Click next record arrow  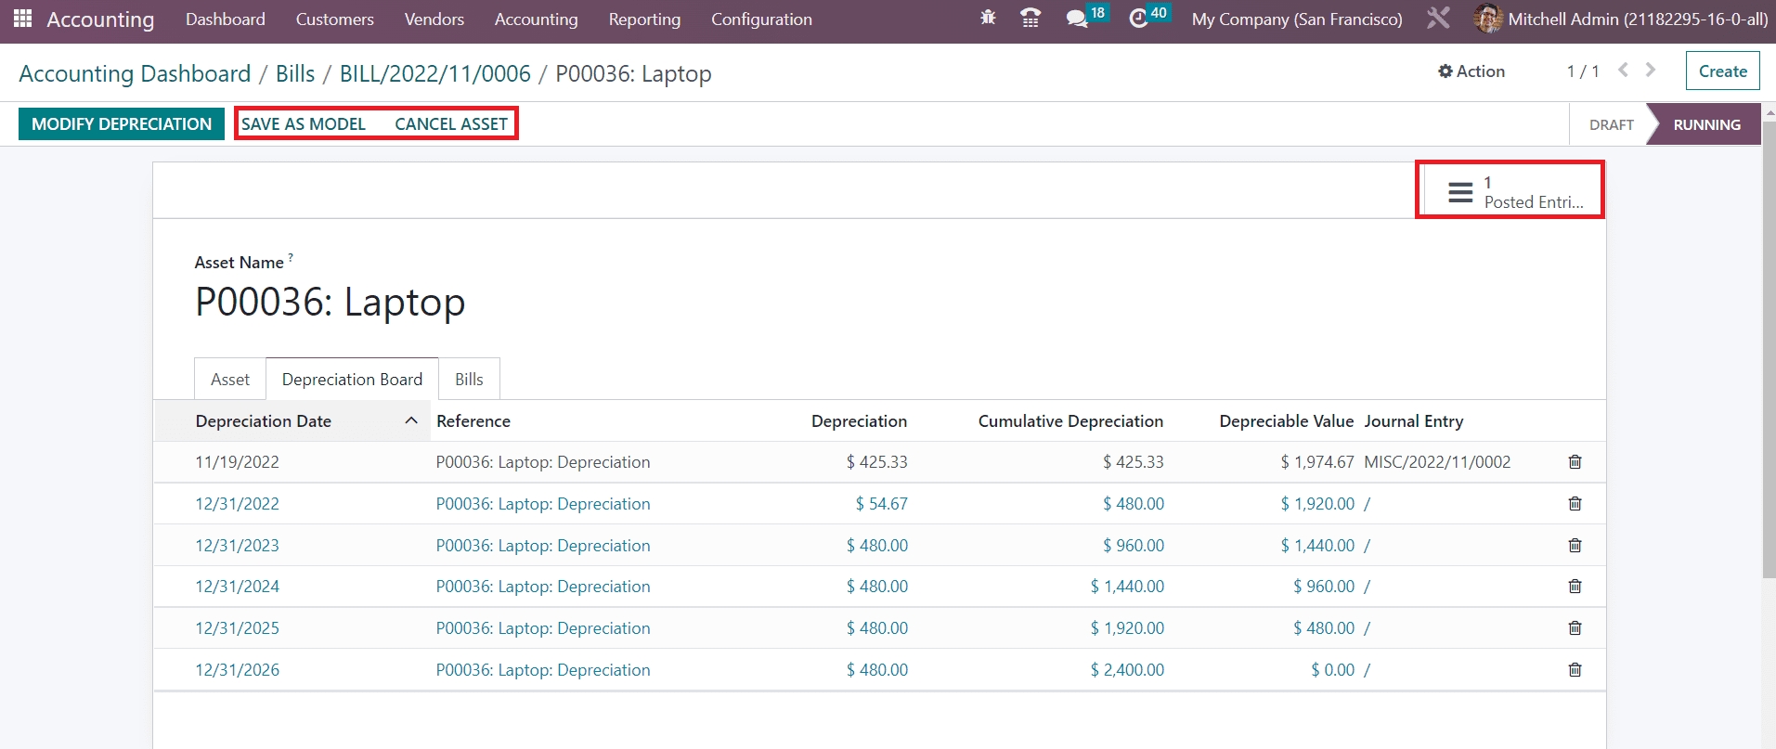point(1650,71)
